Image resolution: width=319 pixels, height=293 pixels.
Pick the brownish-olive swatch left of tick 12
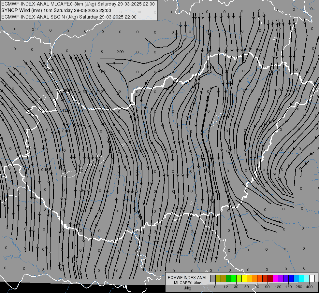[224, 278]
